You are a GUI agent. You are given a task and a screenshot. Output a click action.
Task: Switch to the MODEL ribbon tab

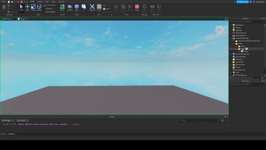coord(40,2)
